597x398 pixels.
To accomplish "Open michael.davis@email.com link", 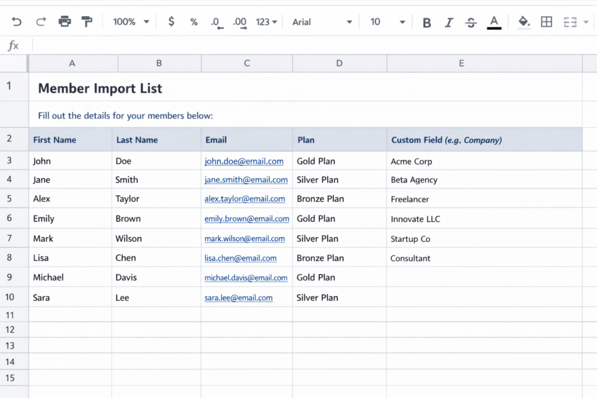I will point(246,277).
